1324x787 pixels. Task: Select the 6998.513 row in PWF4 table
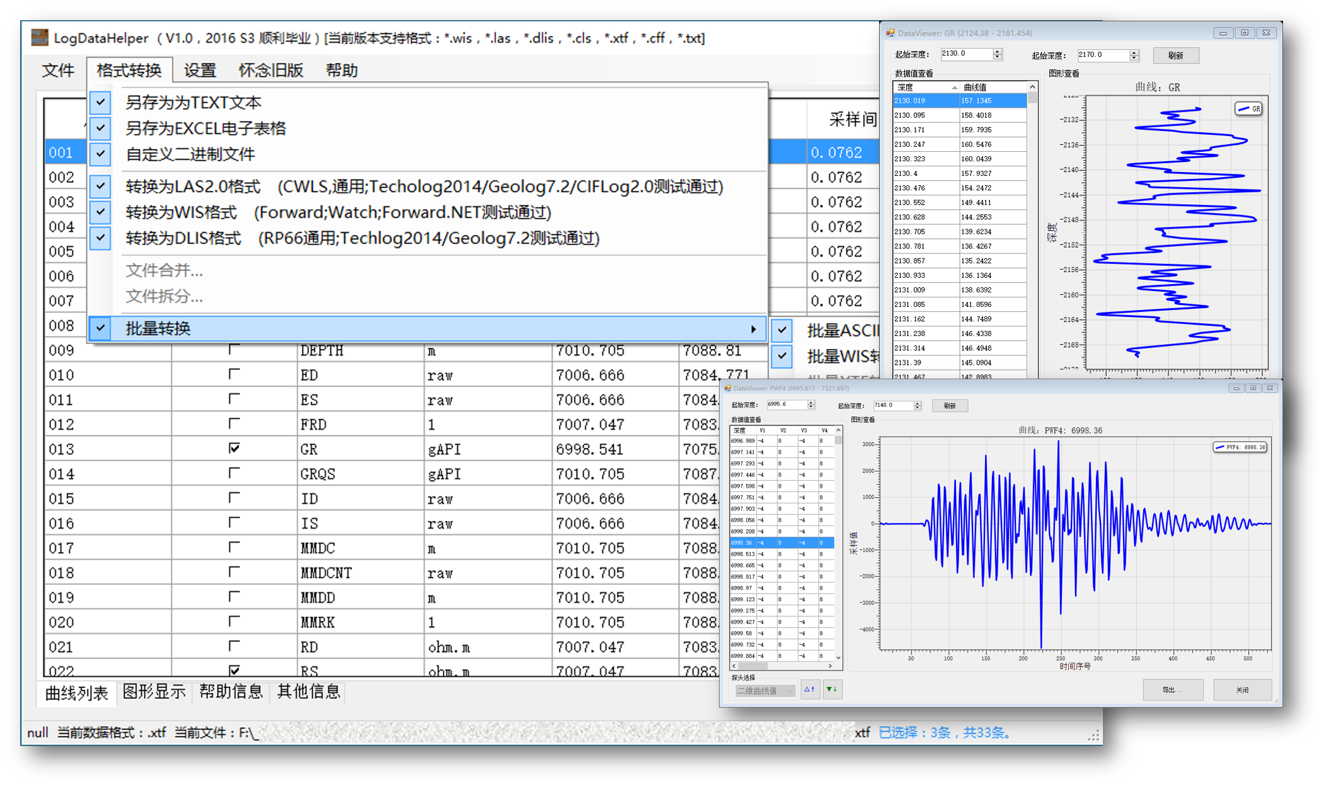coord(782,554)
